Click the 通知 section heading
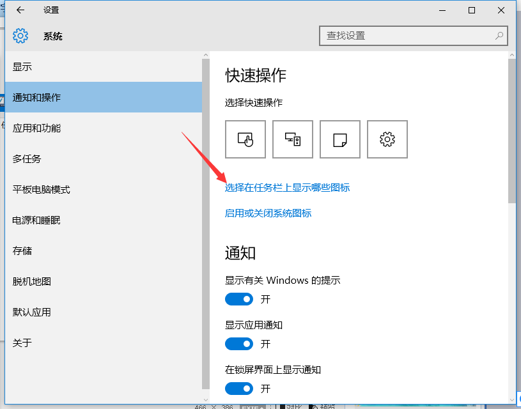Viewport: 521px width, 409px height. click(240, 253)
